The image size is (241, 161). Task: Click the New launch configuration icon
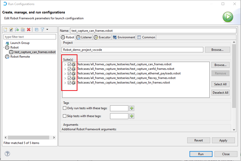(5, 30)
